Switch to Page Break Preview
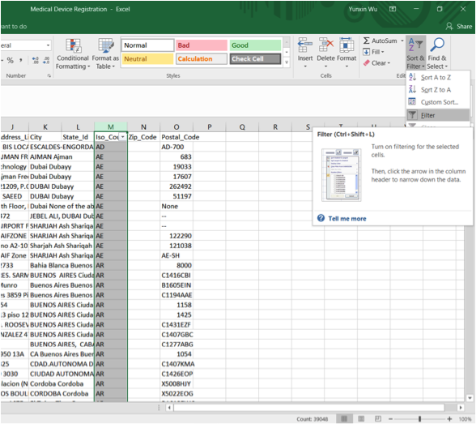Image resolution: width=476 pixels, height=424 pixels. [378, 419]
